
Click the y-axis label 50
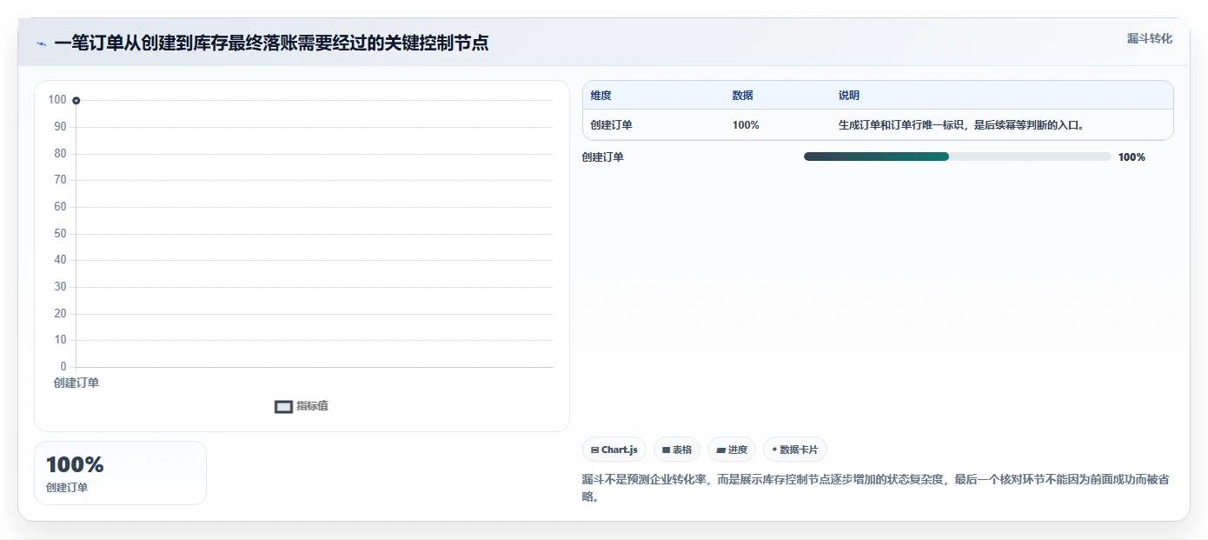[x=60, y=234]
